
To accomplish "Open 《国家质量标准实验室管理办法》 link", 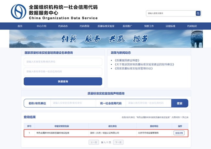I will pyautogui.click(x=133, y=69).
